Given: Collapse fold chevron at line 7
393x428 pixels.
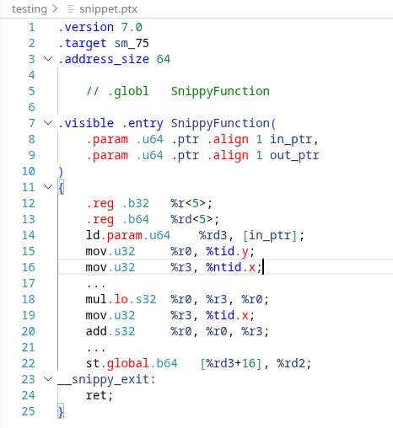Looking at the screenshot, I should (48, 123).
